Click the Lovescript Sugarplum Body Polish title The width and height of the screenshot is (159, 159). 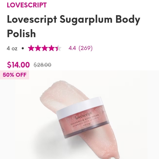[74, 26]
